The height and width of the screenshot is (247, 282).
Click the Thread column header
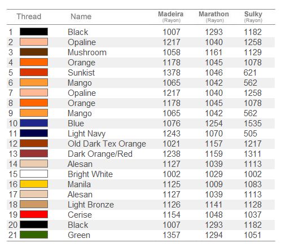point(29,16)
